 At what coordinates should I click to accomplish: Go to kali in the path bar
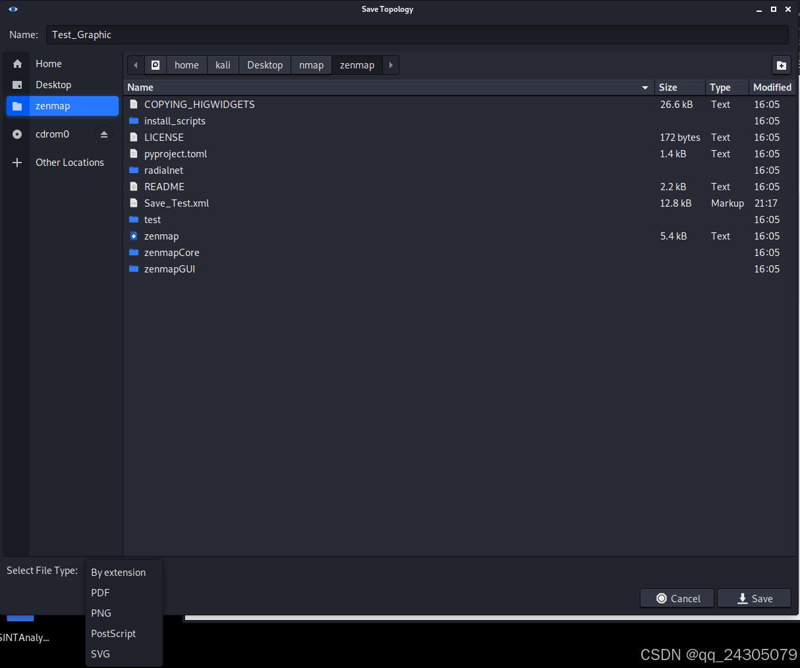pyautogui.click(x=223, y=65)
